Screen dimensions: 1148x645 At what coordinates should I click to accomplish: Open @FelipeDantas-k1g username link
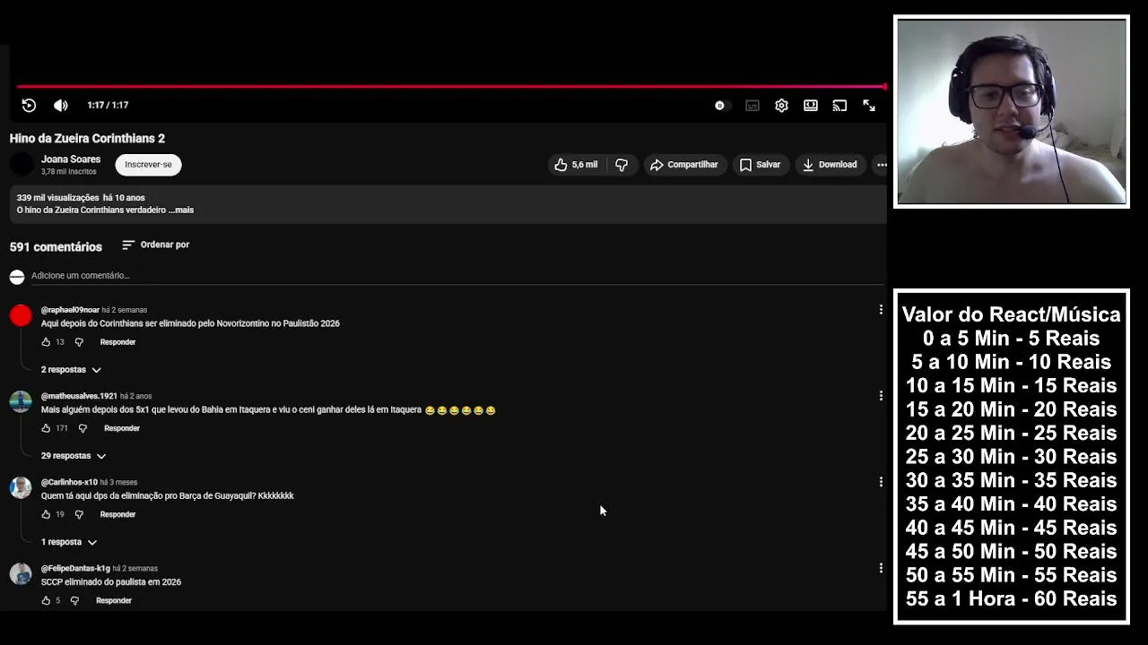pos(75,568)
